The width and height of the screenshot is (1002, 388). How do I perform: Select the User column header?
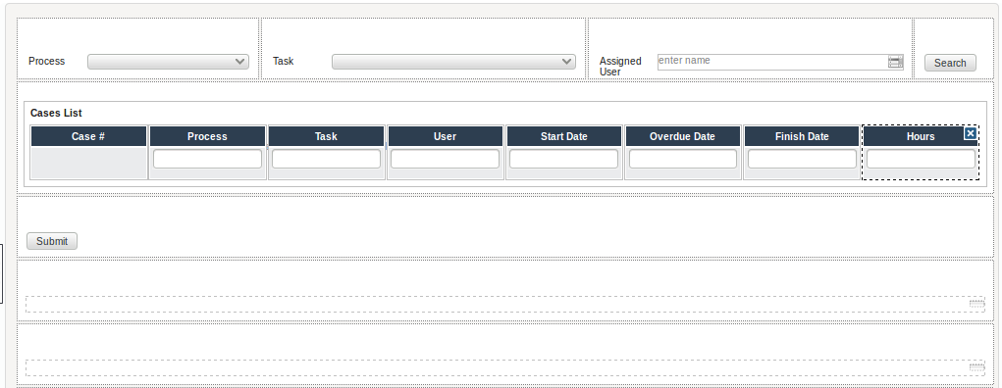pyautogui.click(x=445, y=136)
